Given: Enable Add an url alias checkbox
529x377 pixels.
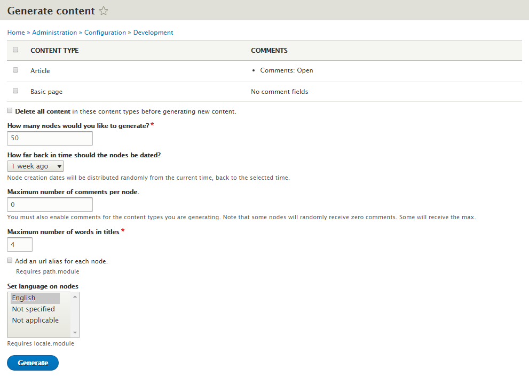Looking at the screenshot, I should pyautogui.click(x=10, y=260).
